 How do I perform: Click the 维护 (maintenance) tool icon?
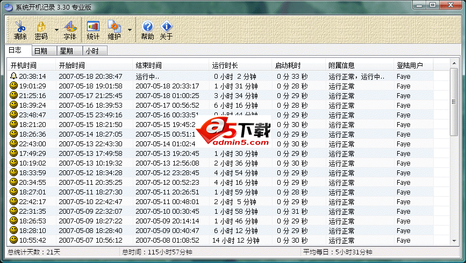point(114,26)
